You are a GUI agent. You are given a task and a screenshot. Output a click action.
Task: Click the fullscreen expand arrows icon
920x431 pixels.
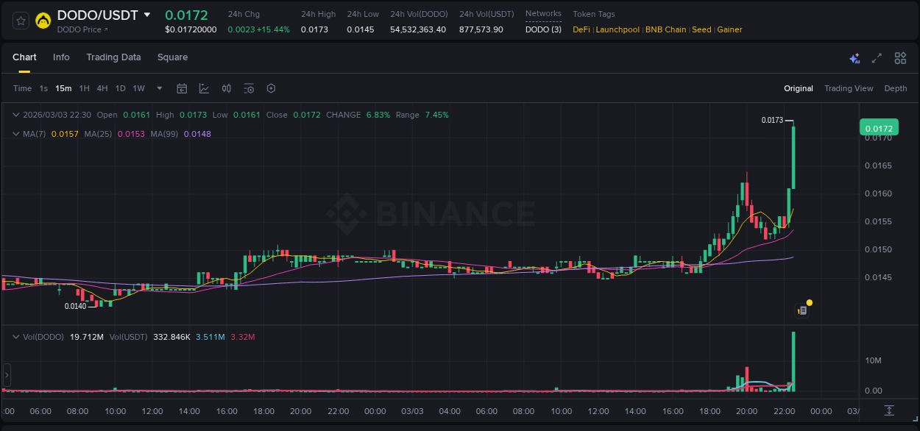pos(877,57)
